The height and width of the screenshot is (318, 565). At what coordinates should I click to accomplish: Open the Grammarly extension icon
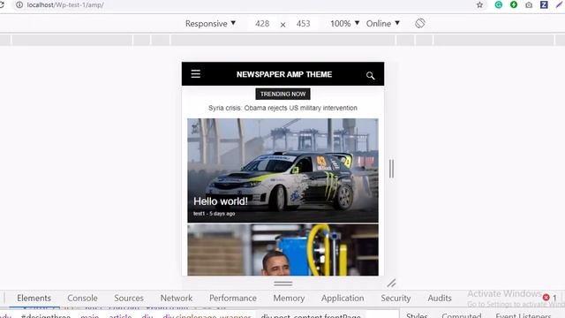coord(499,4)
